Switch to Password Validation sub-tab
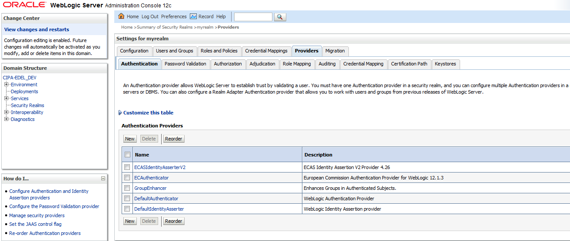This screenshot has width=570, height=241. pyautogui.click(x=186, y=64)
